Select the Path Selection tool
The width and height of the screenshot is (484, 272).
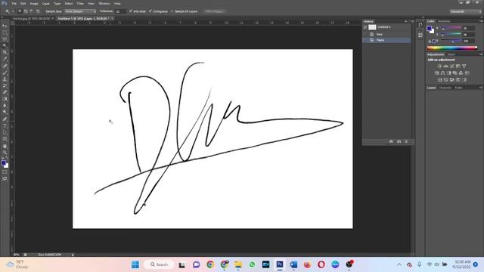pyautogui.click(x=5, y=133)
